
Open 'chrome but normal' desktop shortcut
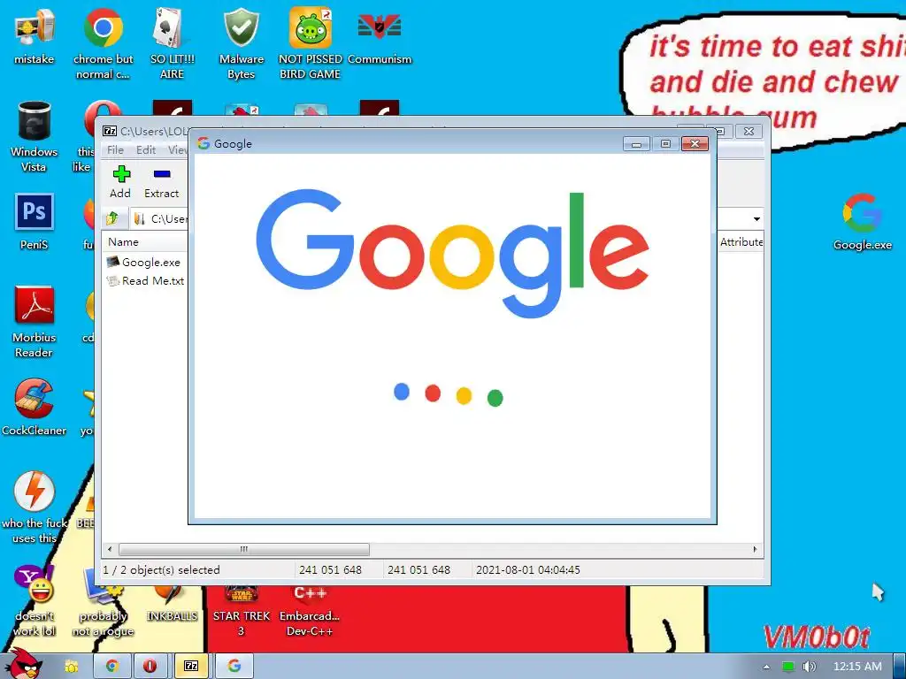103,43
